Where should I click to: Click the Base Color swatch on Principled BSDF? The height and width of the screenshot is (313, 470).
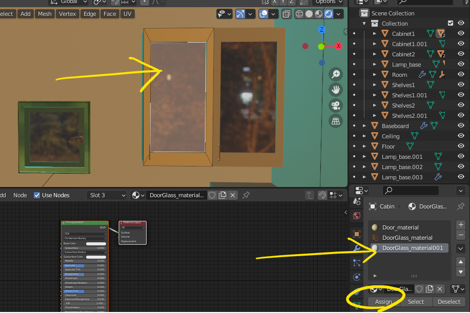[96, 243]
